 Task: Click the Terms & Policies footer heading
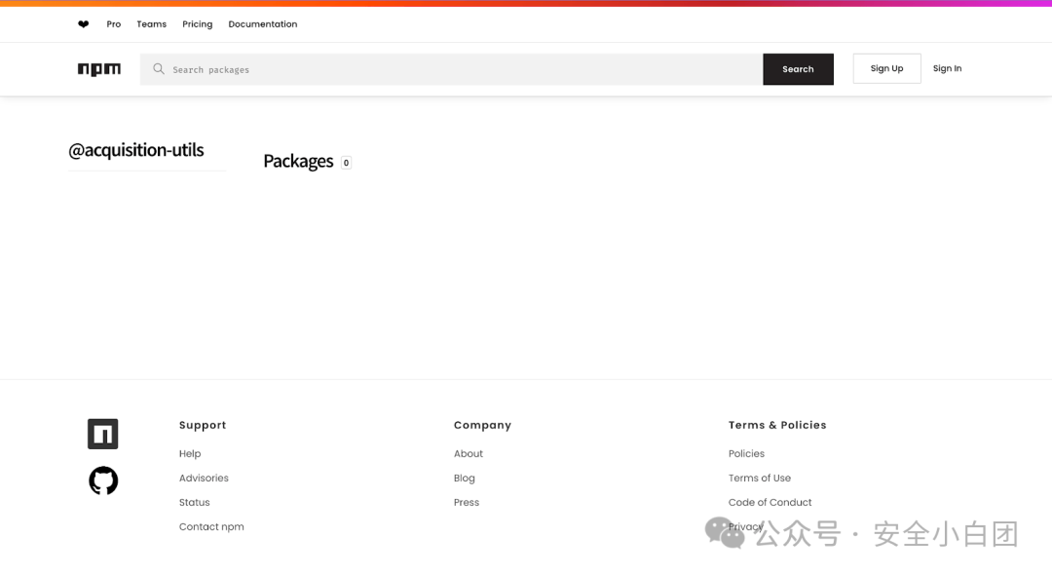(x=777, y=425)
